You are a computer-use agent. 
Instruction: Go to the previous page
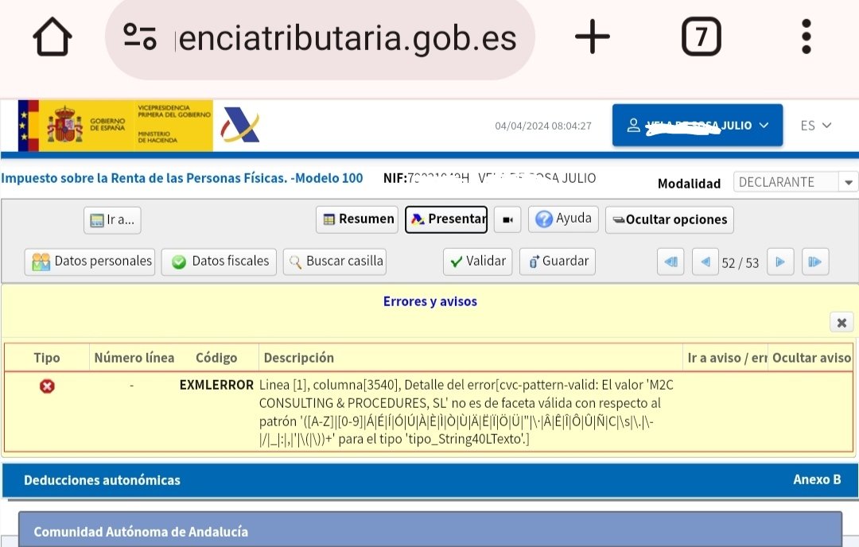tap(705, 262)
